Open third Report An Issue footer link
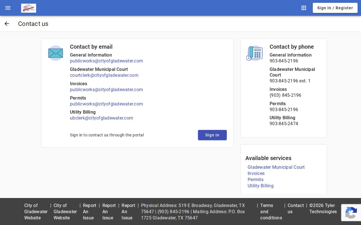Viewport: 361px width, 225px height. [x=128, y=211]
